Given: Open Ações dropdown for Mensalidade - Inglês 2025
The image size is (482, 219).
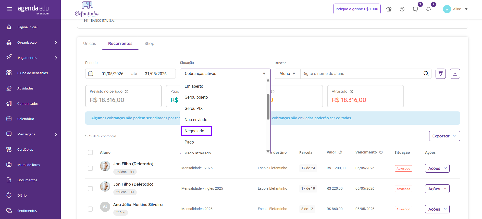Looking at the screenshot, I should point(437,189).
